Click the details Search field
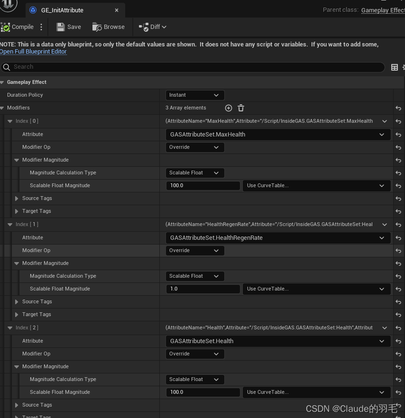 tap(193, 67)
